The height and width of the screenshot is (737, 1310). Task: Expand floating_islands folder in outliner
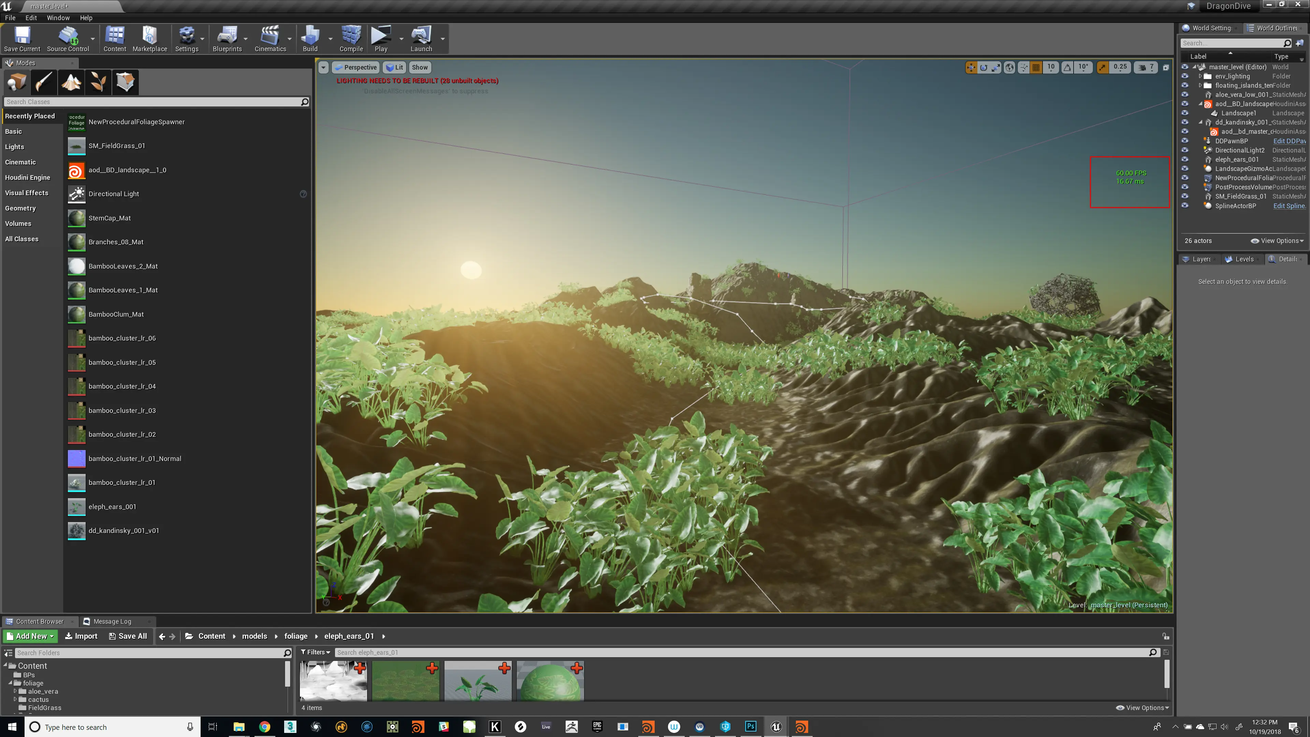pos(1200,85)
